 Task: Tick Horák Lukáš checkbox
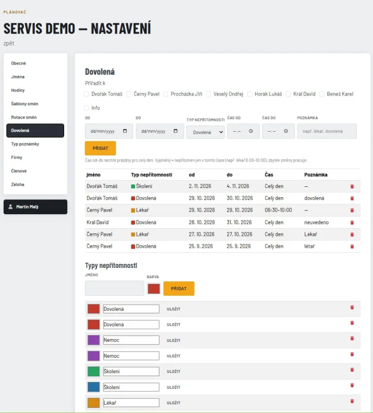(x=249, y=94)
